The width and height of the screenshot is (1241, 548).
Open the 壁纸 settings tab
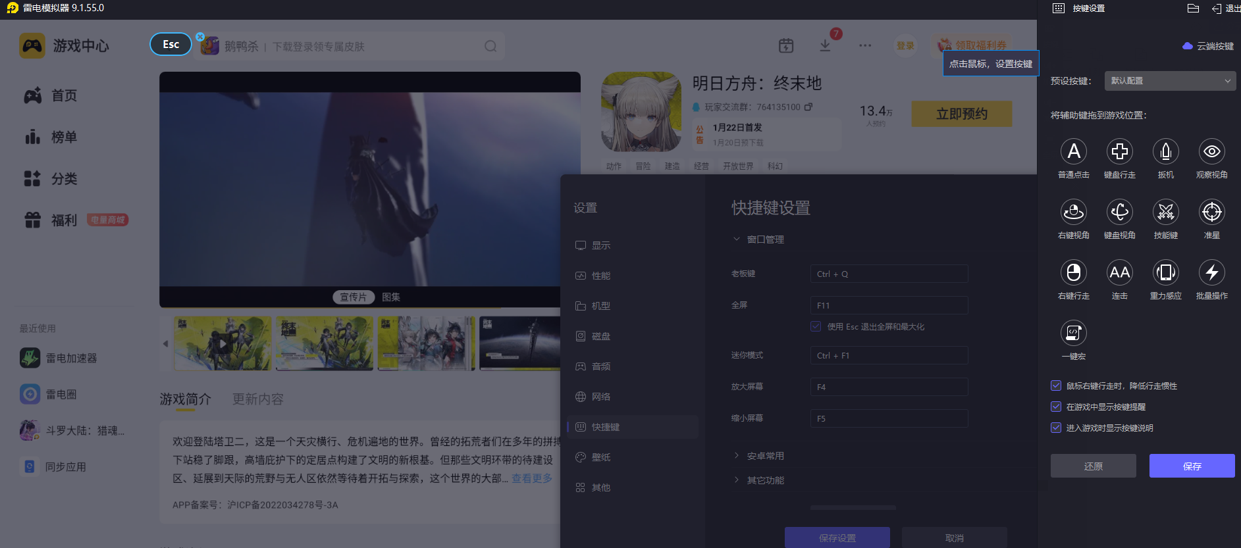633,457
